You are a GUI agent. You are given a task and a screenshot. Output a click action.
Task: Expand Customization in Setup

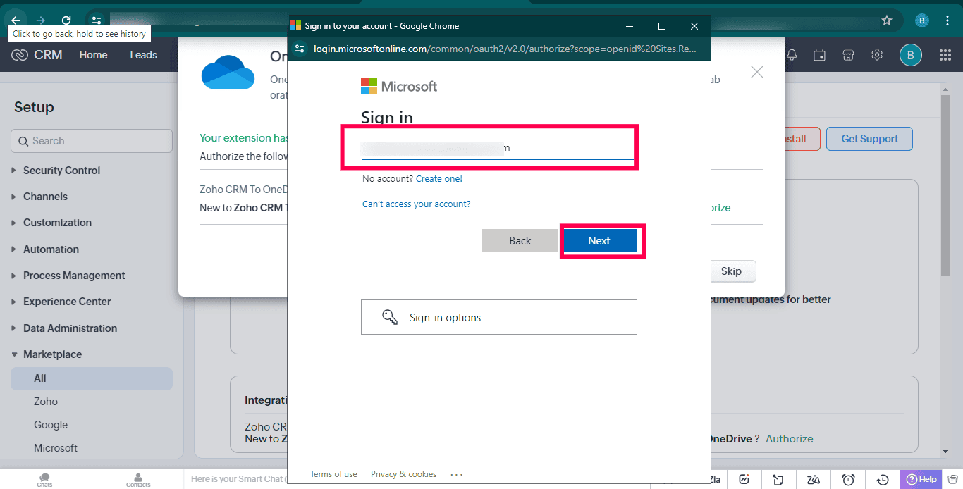57,223
